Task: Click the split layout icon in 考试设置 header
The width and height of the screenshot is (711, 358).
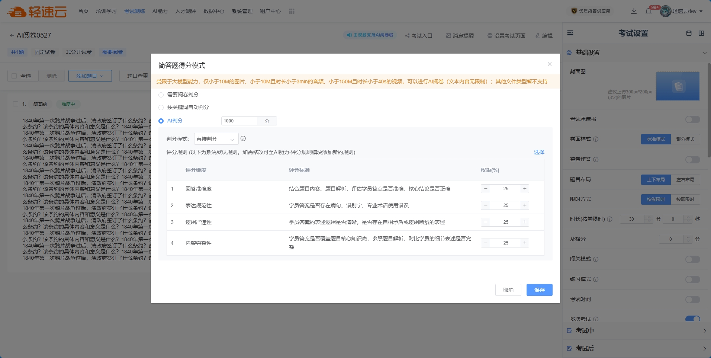Action: click(x=701, y=33)
